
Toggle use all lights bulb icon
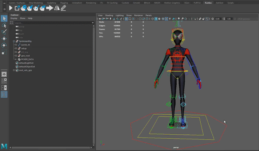pos(170,19)
